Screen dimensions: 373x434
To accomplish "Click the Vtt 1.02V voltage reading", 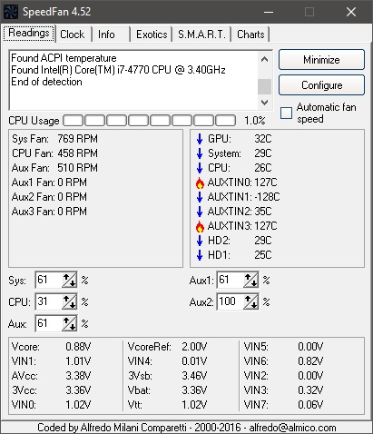I will click(167, 405).
